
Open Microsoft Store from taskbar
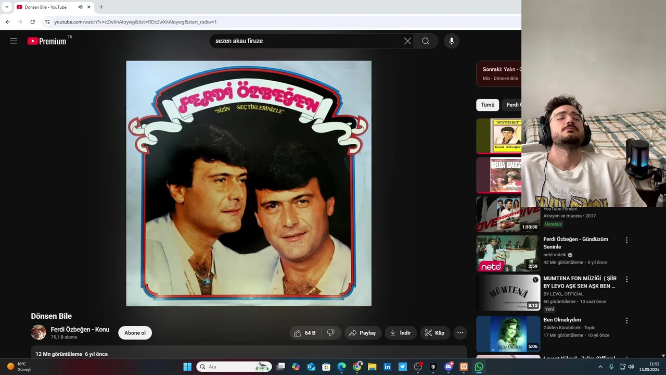[326, 367]
